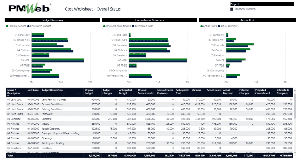Click the 212,400 budget changes value
The image size is (300, 159).
click(x=112, y=119)
